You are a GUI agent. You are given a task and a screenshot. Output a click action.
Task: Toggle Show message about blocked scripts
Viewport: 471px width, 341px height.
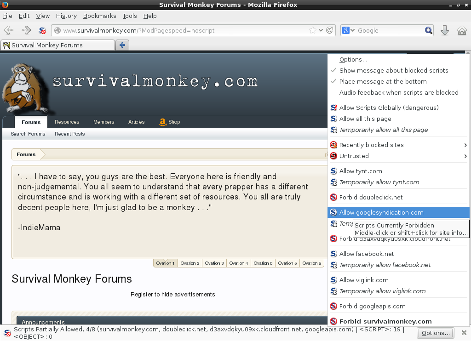pos(398,70)
